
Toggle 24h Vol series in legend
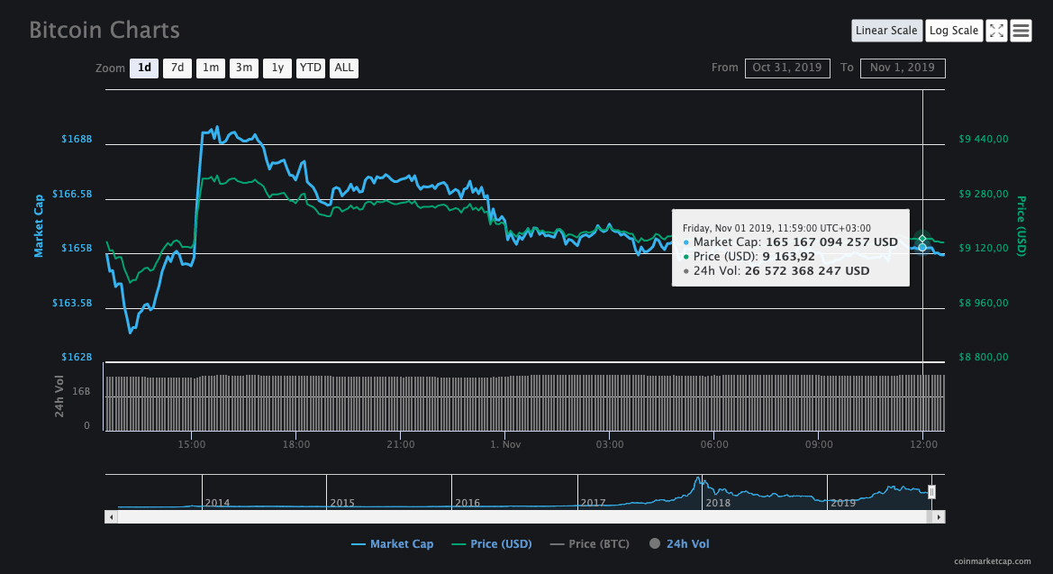pos(679,543)
